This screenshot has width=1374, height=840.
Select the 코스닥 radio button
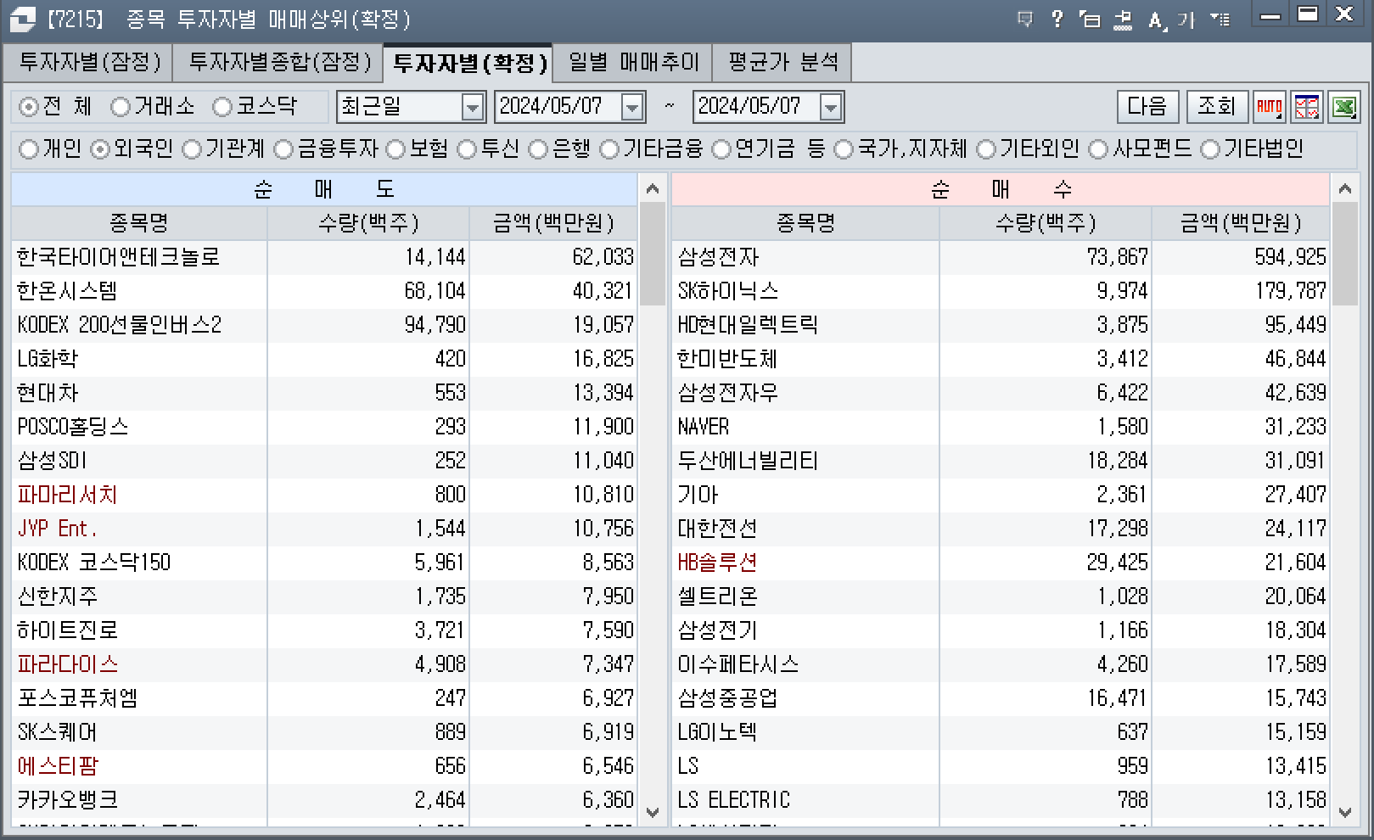[x=222, y=107]
